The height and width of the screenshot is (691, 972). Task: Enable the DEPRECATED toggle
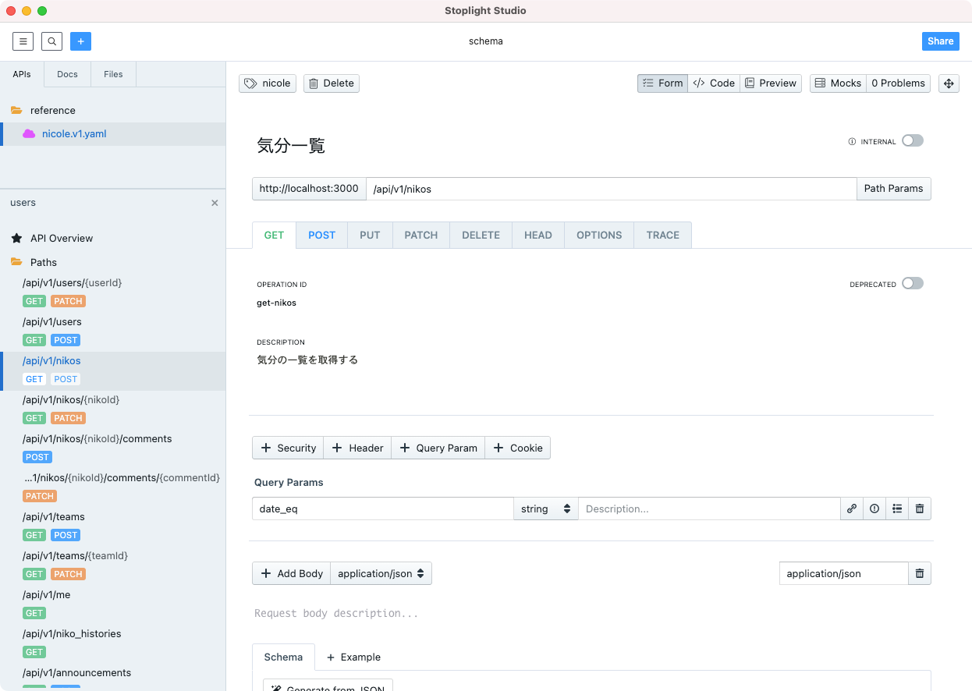pyautogui.click(x=912, y=284)
